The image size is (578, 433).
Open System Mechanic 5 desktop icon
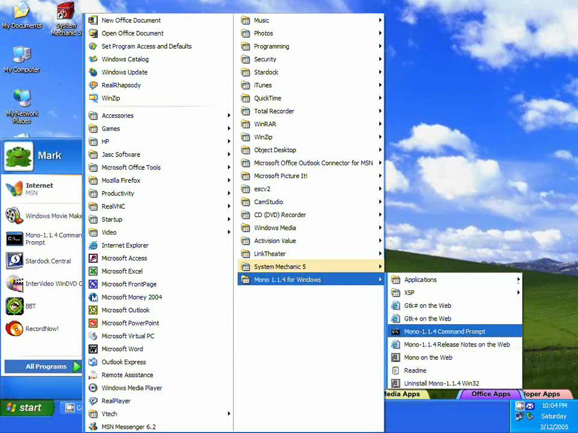[66, 19]
